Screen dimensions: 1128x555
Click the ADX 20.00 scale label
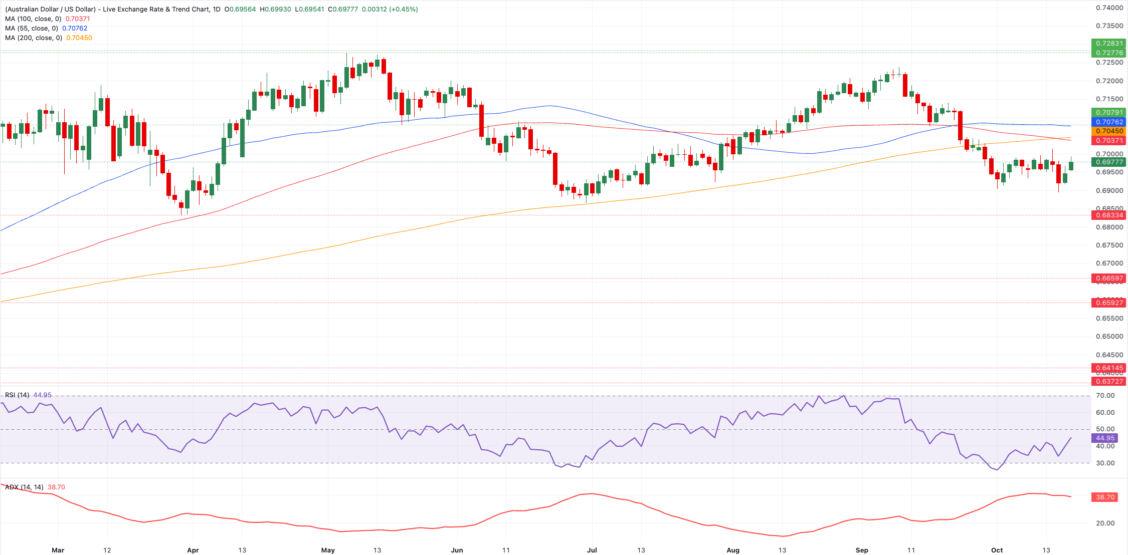(1105, 523)
